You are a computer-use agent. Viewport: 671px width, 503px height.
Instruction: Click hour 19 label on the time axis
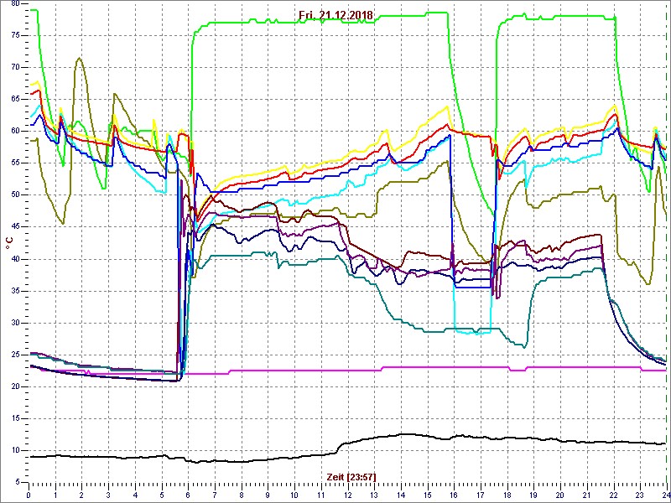tap(534, 495)
